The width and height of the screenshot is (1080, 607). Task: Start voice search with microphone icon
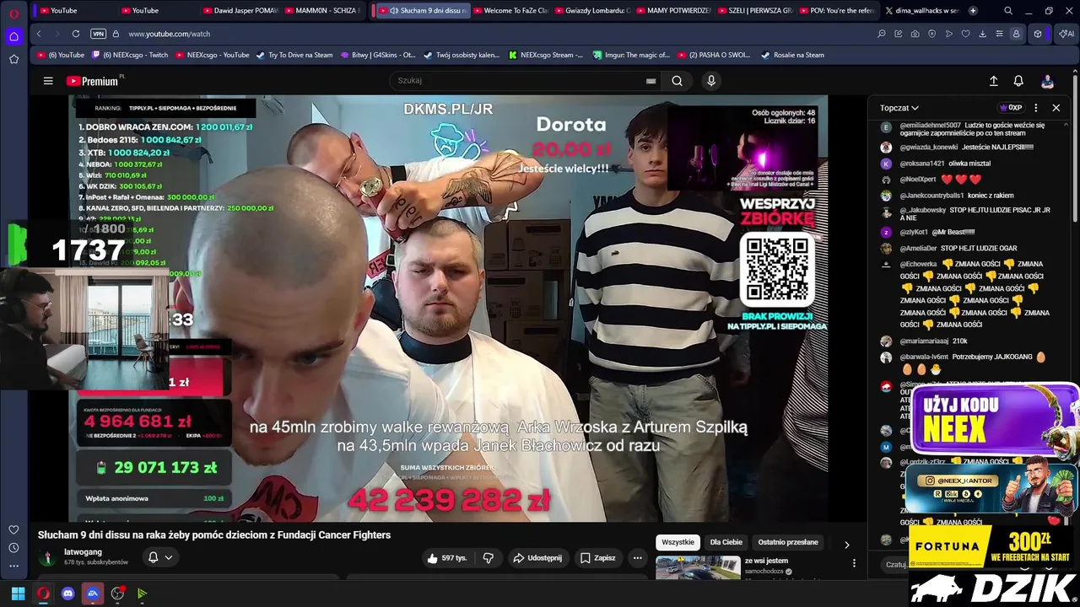tap(711, 81)
